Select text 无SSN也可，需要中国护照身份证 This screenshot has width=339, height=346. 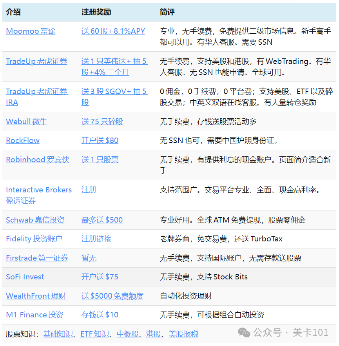(219, 141)
